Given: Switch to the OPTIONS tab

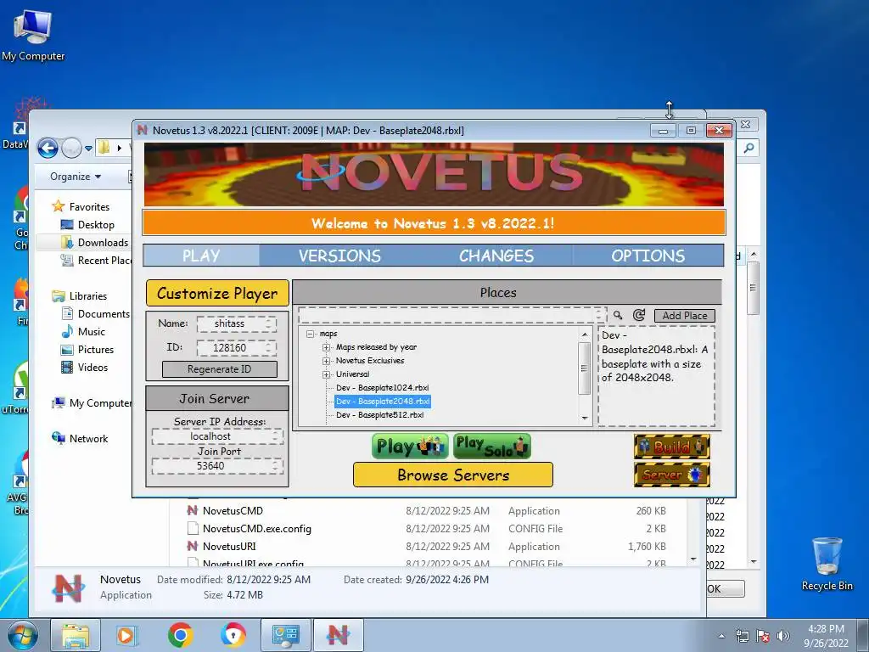Looking at the screenshot, I should tap(648, 256).
